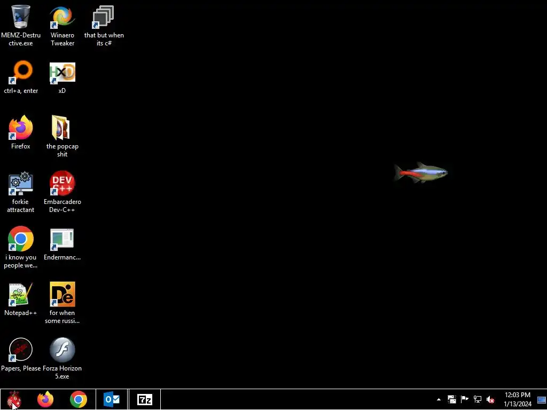547x410 pixels.
Task: Click the tray icon left of the flag
Action: tap(452, 399)
